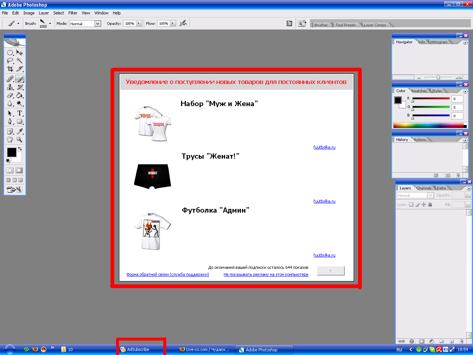Click 'Не показывать рекламу на этом компьютере' link

pyautogui.click(x=266, y=274)
